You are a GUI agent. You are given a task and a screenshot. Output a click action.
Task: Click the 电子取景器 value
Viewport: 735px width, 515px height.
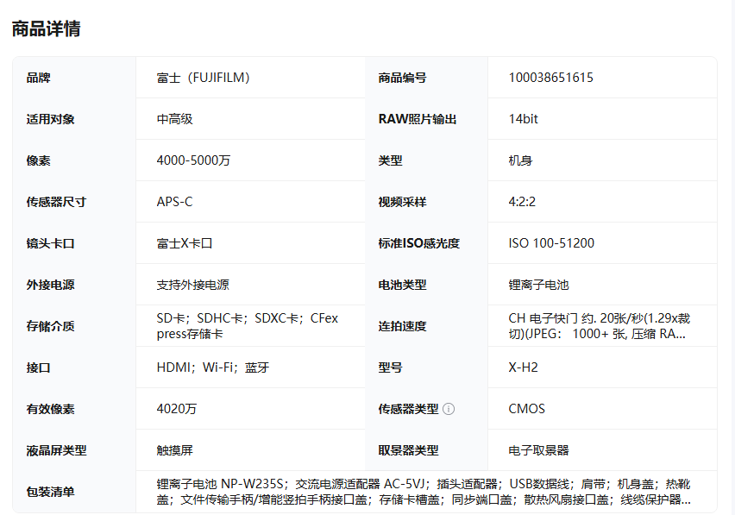pyautogui.click(x=538, y=451)
